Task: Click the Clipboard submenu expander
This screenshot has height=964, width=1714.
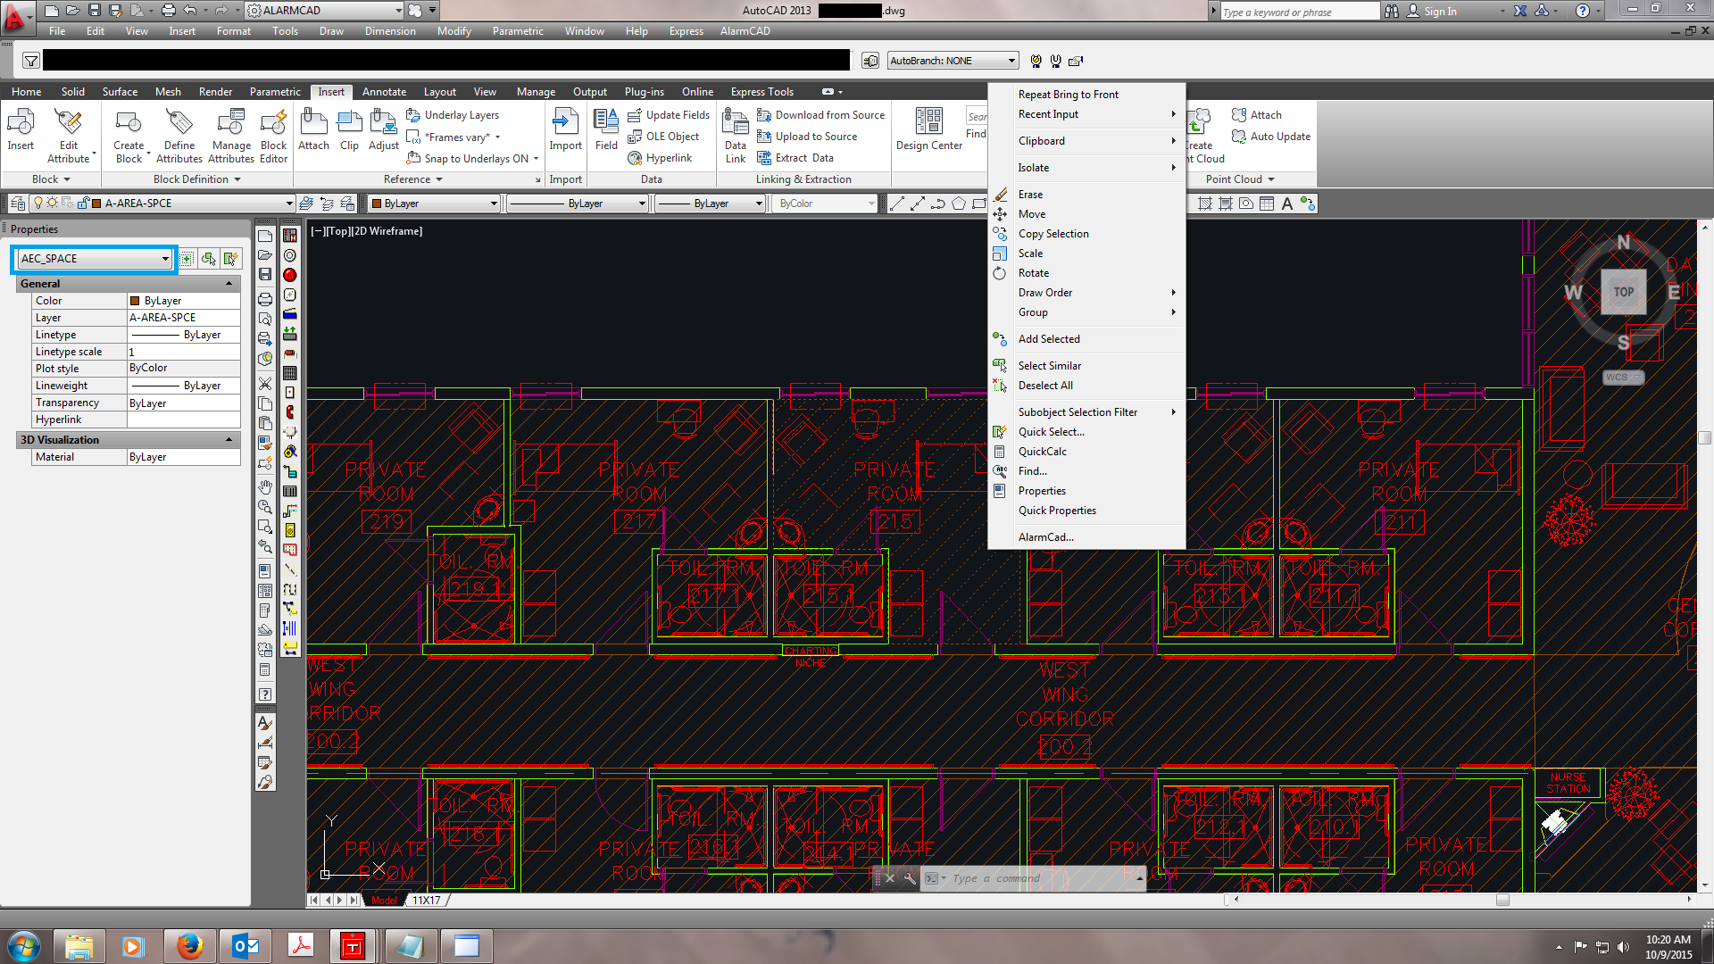Action: coord(1172,140)
